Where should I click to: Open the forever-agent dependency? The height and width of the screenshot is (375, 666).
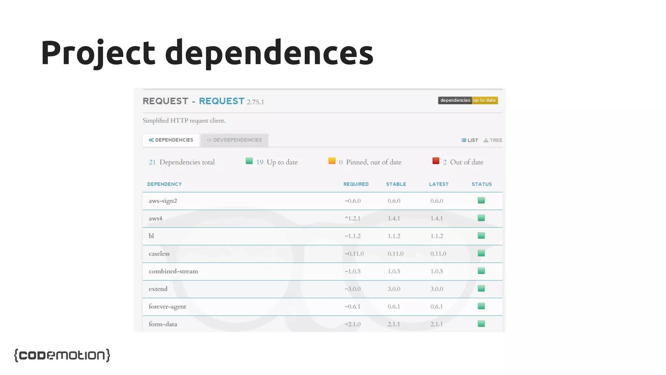167,307
